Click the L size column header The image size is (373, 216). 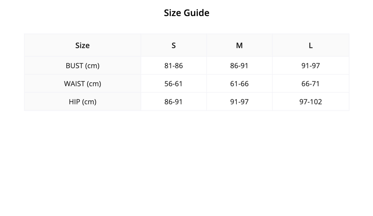tap(311, 45)
